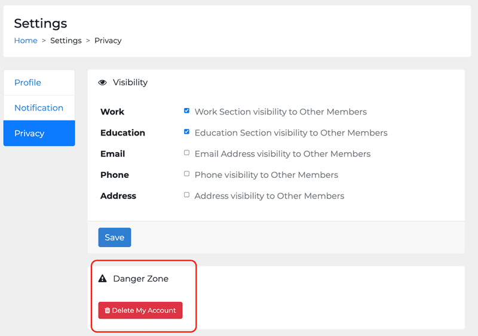
Task: Click the Danger Zone heading text
Action: [x=140, y=279]
